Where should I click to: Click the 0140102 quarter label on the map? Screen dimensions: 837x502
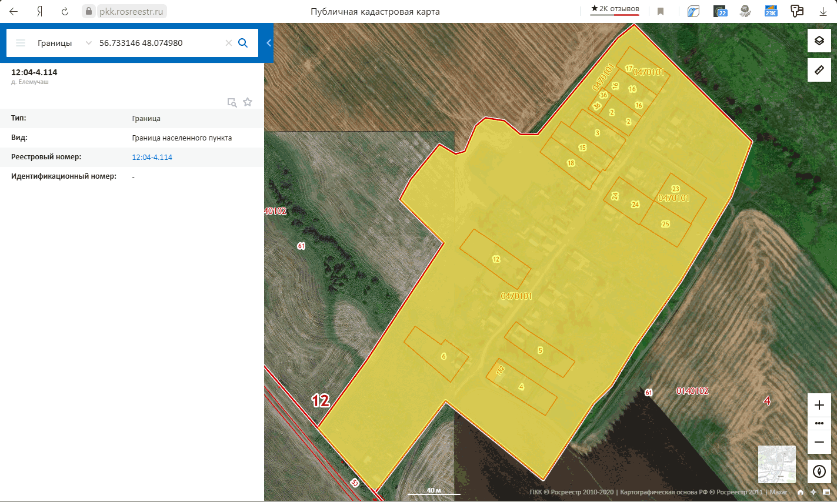pos(692,391)
